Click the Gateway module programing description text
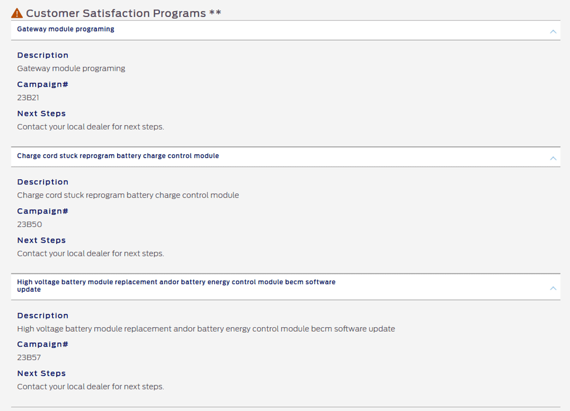Image resolution: width=570 pixels, height=411 pixels. (x=71, y=68)
